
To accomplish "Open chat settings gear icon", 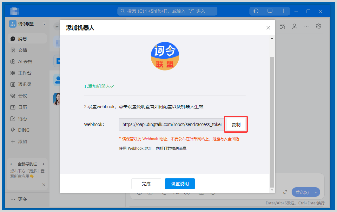I will (x=319, y=26).
